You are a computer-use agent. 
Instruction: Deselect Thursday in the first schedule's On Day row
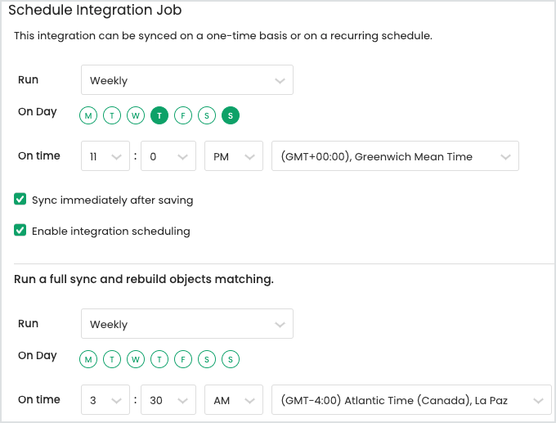159,115
